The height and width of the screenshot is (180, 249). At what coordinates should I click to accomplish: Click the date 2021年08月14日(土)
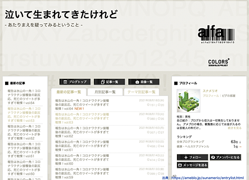[x=152, y=155]
